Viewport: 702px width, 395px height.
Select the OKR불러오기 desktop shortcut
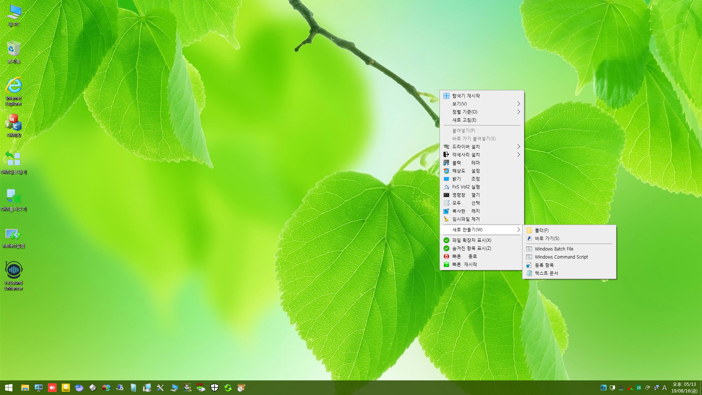click(x=14, y=200)
